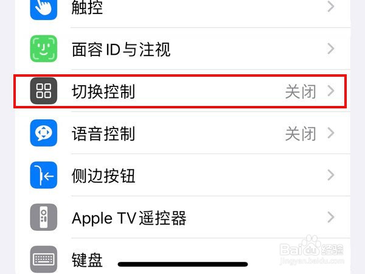The image size is (365, 274).
Task: Tap the green Face ID icon
Action: 44,49
